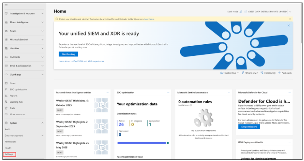Click the hamburger menu icon
The width and height of the screenshot is (304, 161).
(6, 5)
